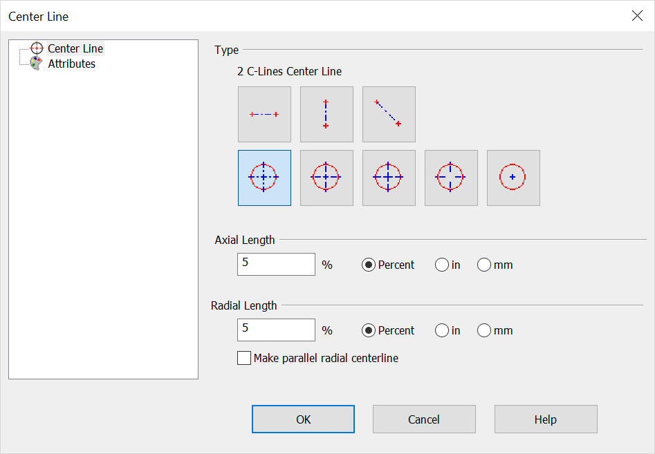
Task: Enable the mm unit for Radial Length
Action: [484, 330]
